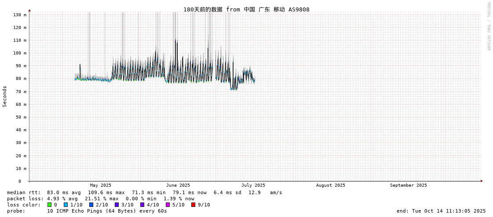Click the August 2025 axis label
Viewport: 493px width, 217px height.
(x=331, y=185)
